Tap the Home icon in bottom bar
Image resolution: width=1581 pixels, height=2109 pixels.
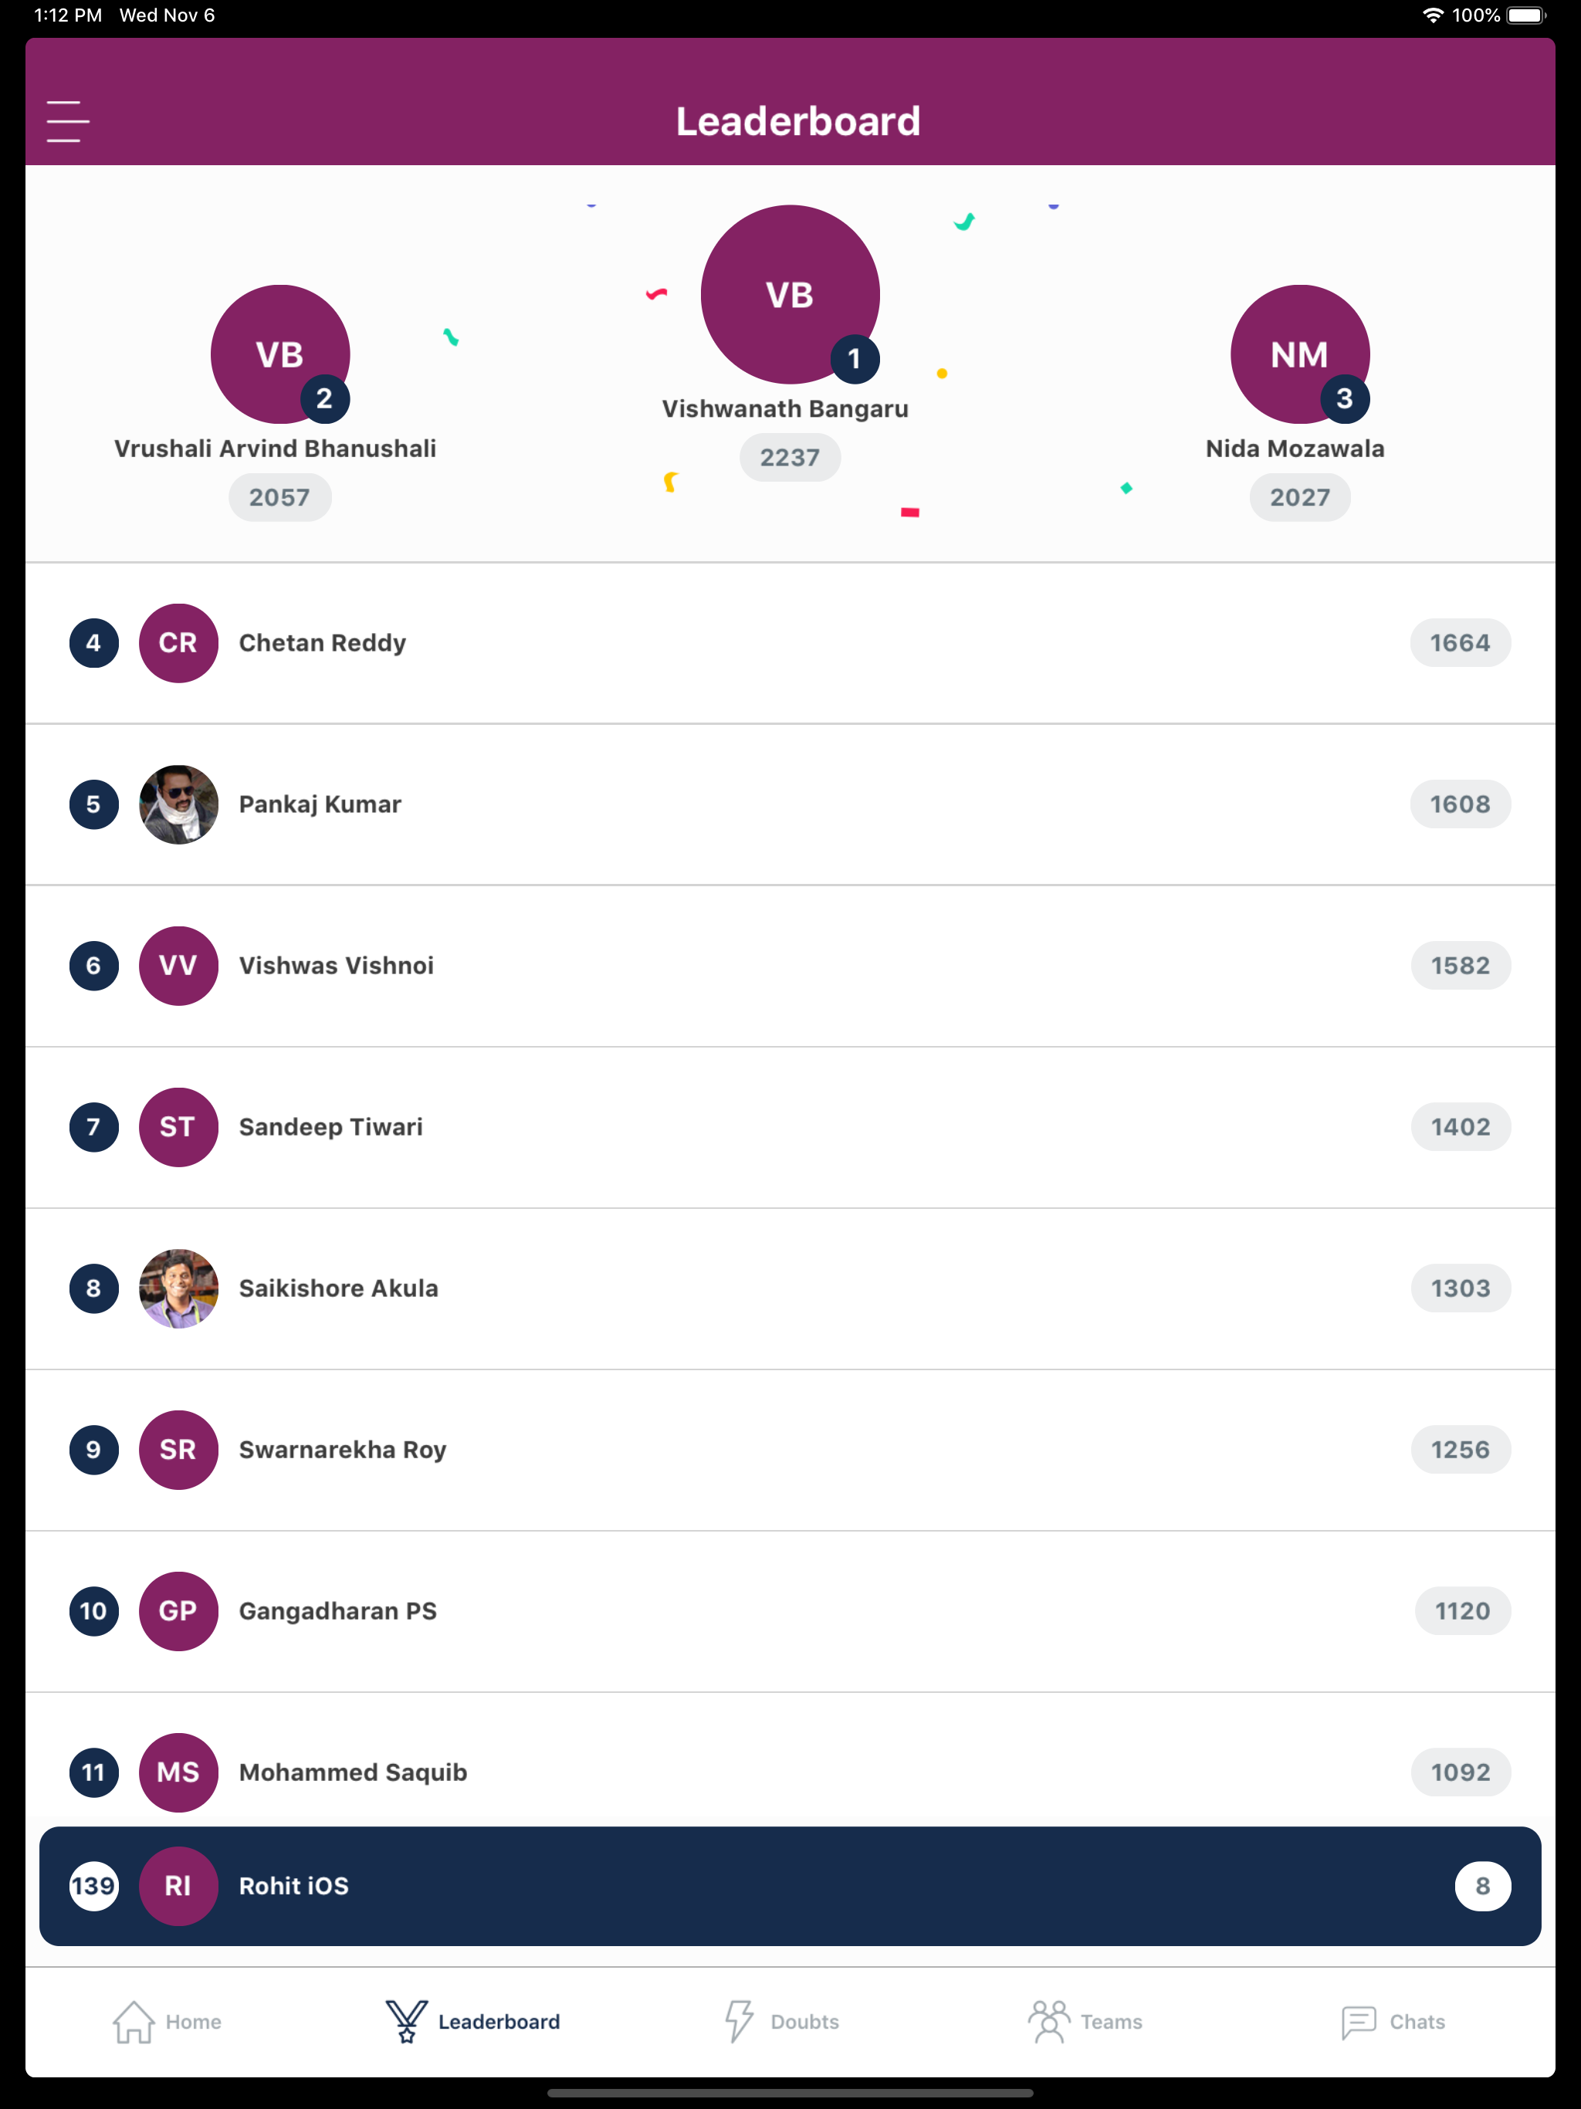(x=134, y=2021)
